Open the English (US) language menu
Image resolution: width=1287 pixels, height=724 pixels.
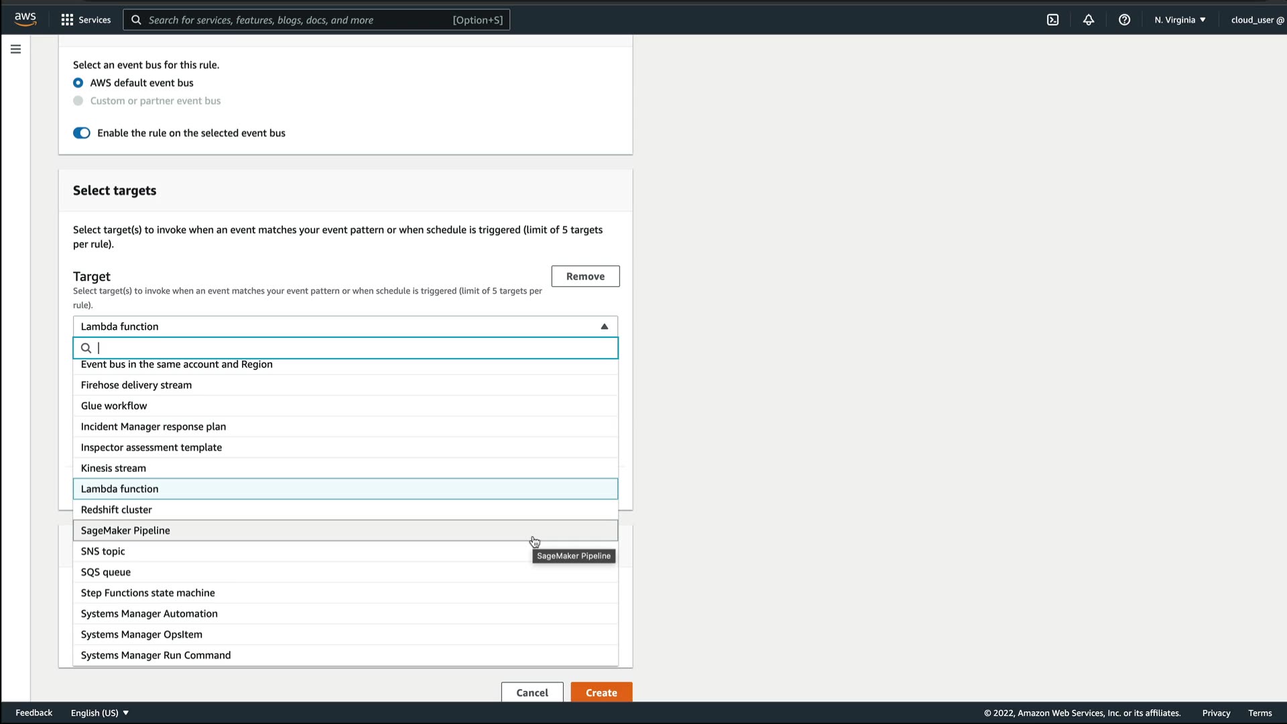pyautogui.click(x=99, y=713)
